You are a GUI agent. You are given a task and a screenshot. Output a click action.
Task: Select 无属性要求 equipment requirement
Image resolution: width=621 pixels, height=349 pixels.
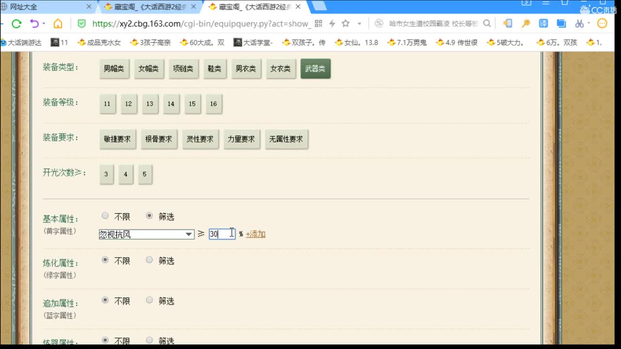[286, 139]
